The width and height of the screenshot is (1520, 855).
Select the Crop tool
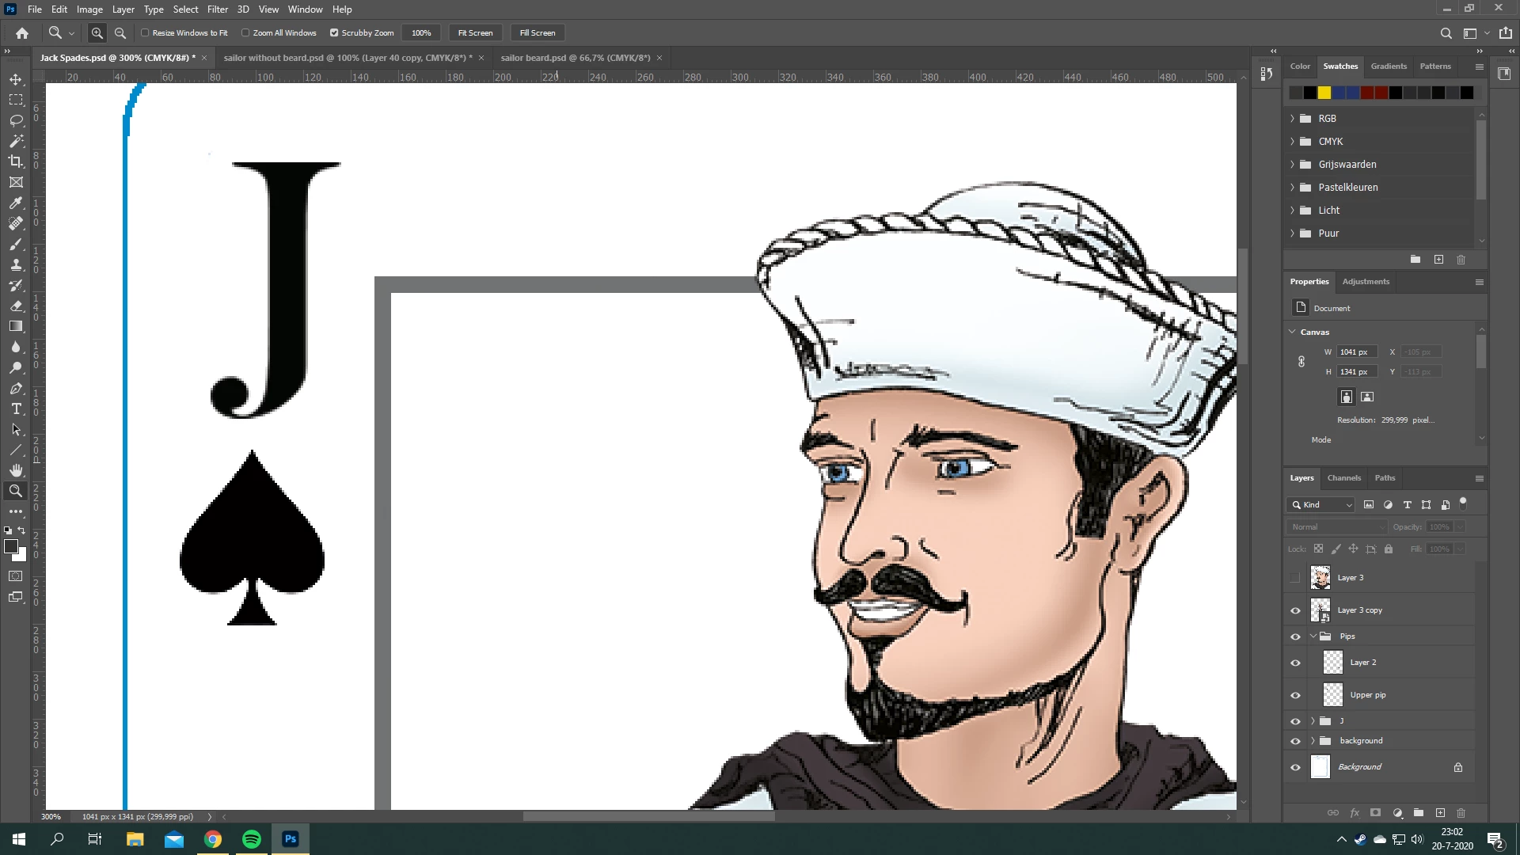(x=16, y=161)
